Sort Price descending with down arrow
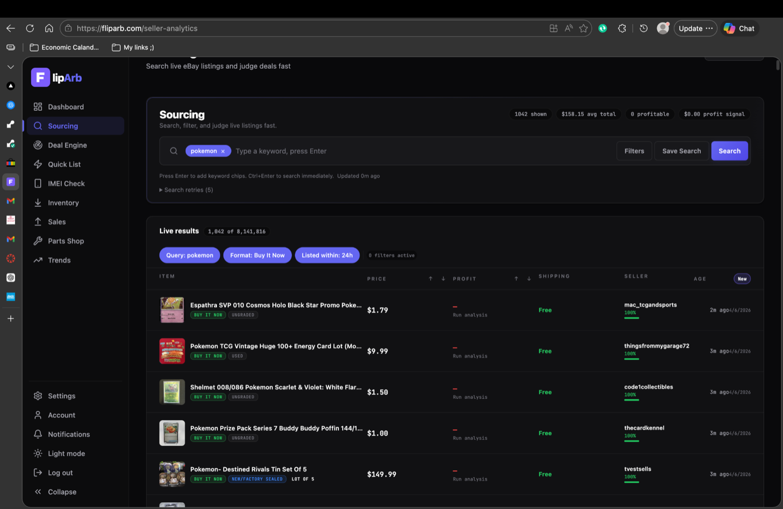Viewport: 783px width, 509px height. point(443,279)
